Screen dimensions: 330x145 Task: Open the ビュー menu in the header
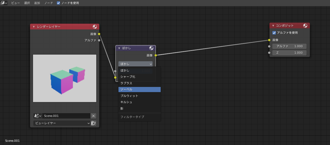point(16,3)
